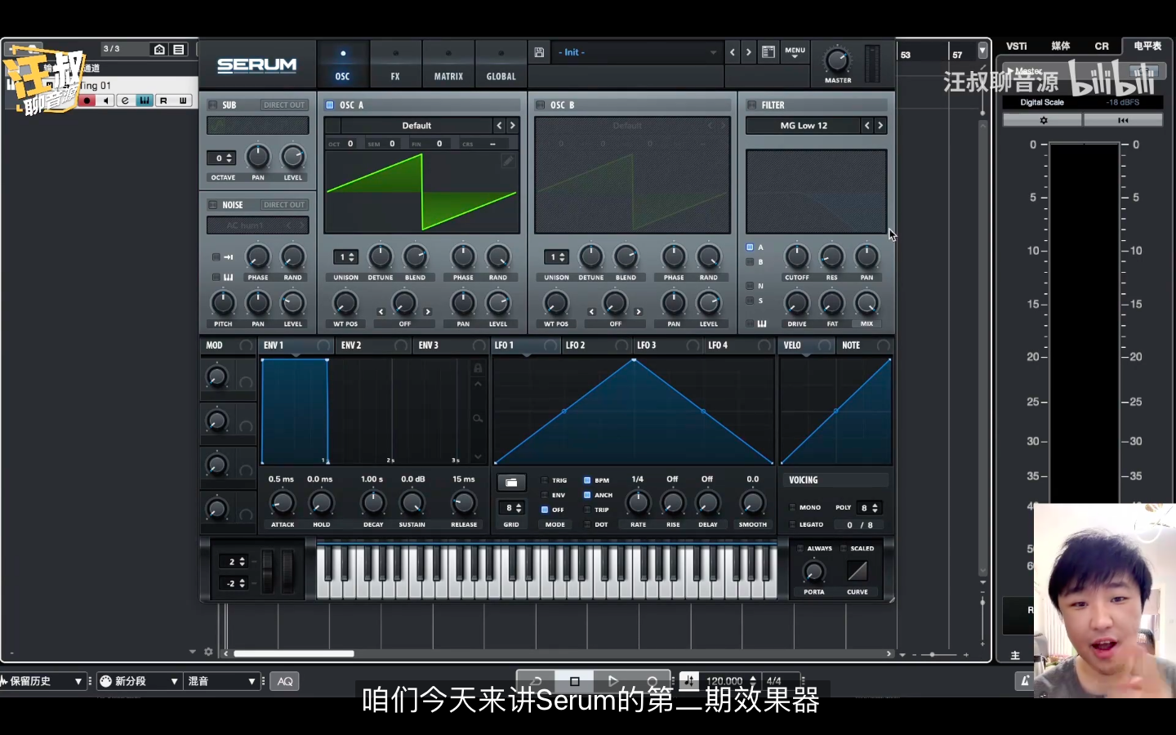The image size is (1176, 735).
Task: Click the filter cutoff knob
Action: tap(796, 256)
